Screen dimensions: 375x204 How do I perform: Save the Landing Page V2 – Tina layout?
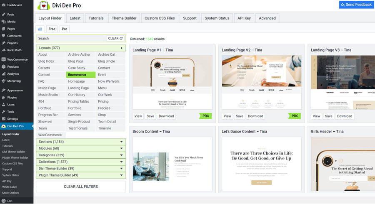click(x=240, y=116)
